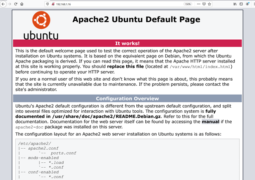Viewport: 255px width, 180px height.
Task: Reload the current page
Action: click(x=16, y=4)
